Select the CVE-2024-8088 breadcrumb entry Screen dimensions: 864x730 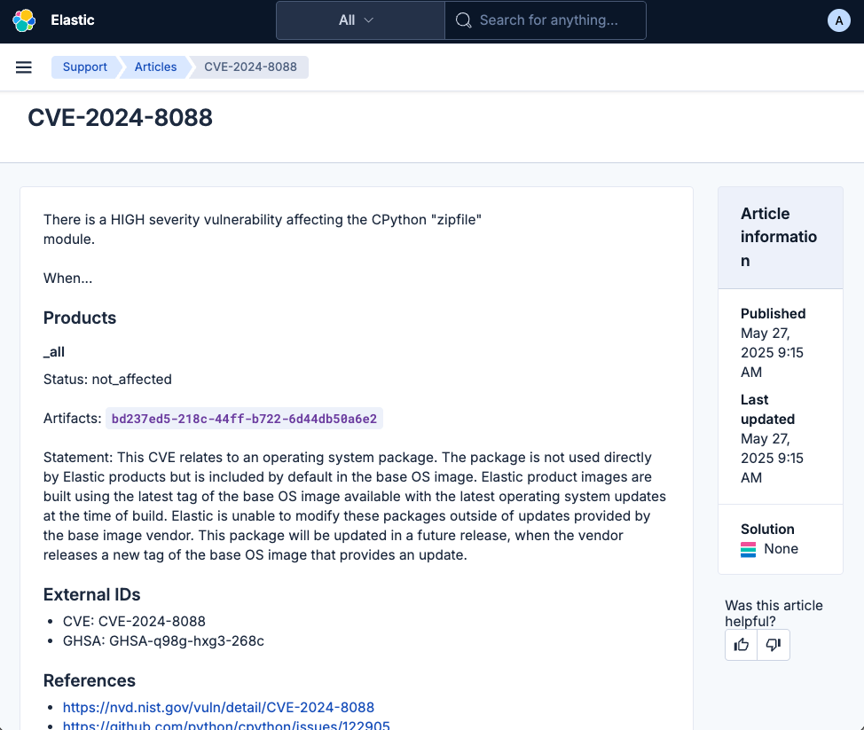[249, 67]
